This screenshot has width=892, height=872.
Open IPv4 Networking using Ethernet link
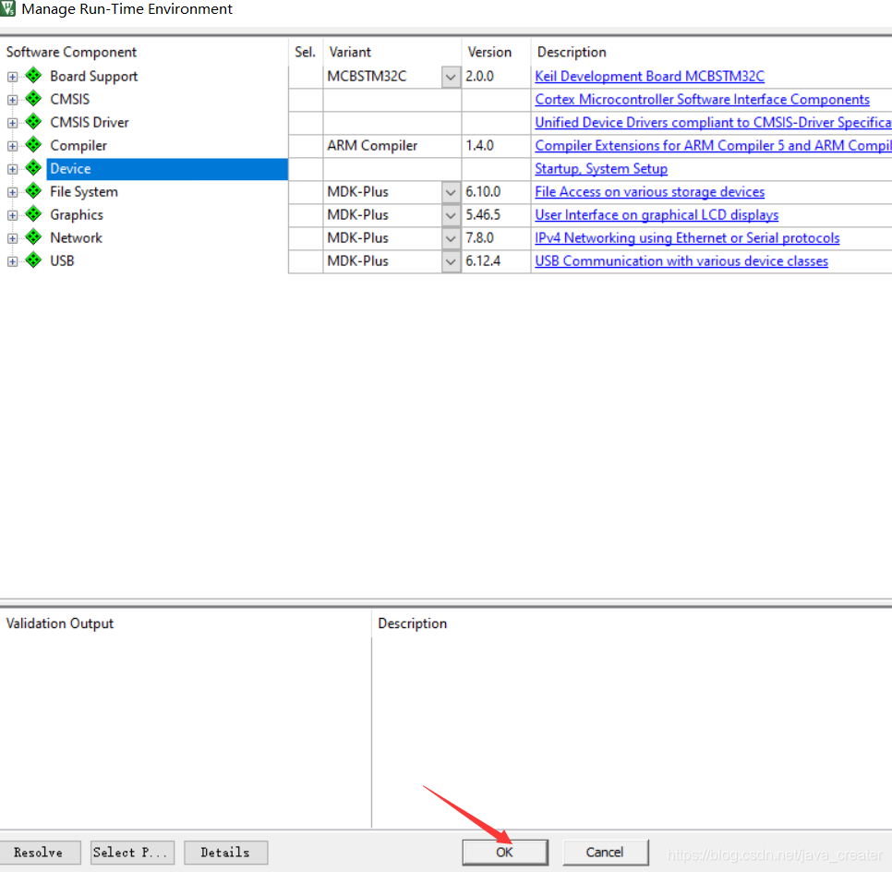pos(687,238)
